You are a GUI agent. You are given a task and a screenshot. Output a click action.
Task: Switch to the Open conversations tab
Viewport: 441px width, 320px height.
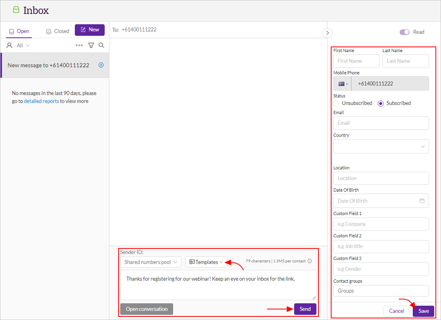(20, 30)
